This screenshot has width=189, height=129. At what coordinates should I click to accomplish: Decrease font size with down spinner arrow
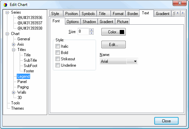point(91,33)
